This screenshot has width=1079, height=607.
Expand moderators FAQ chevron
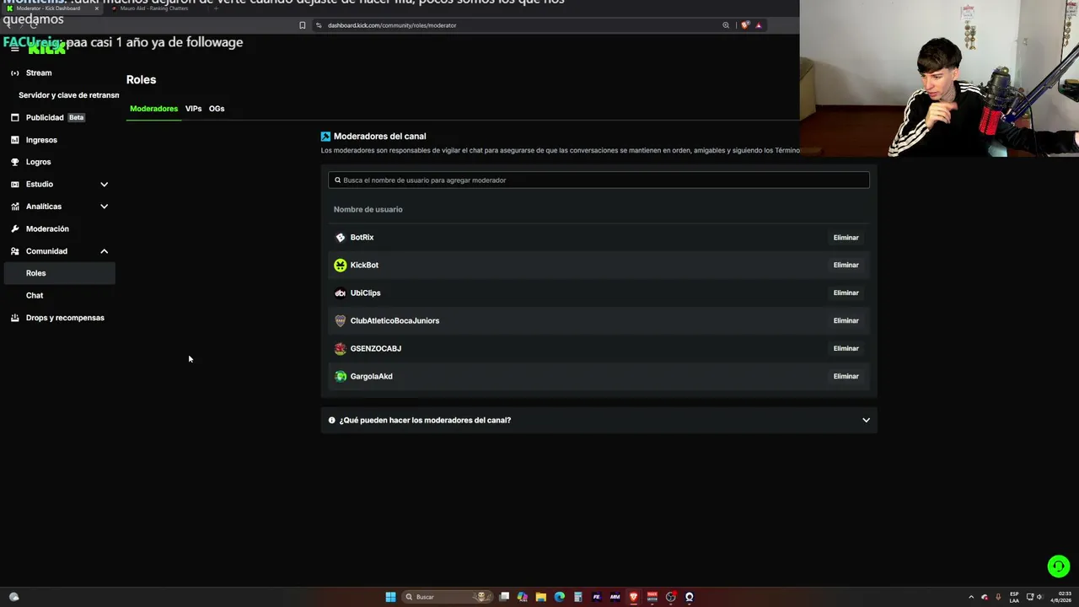866,420
